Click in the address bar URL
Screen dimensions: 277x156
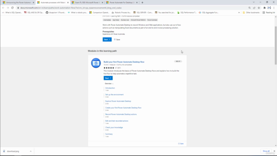click(71, 8)
